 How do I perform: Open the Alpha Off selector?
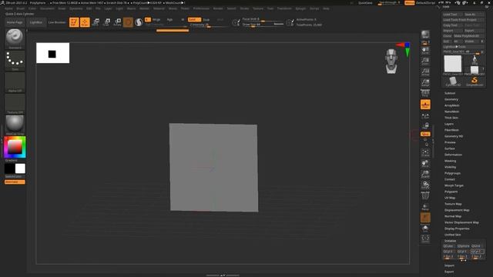(15, 82)
